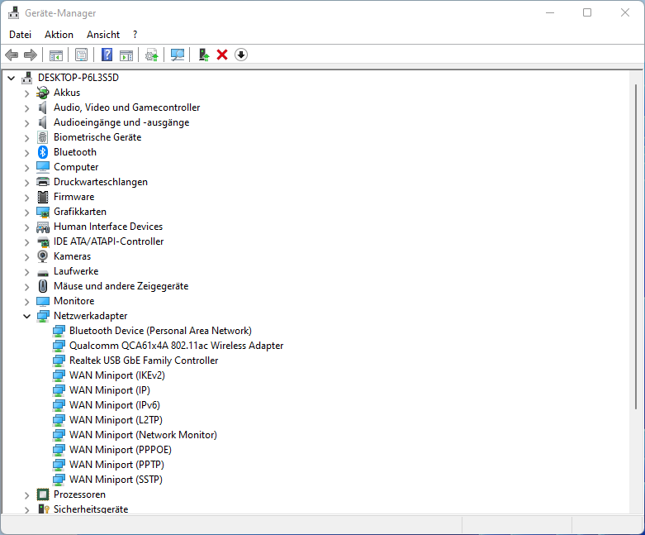645x535 pixels.
Task: Click the update driver gear icon
Action: tap(152, 55)
